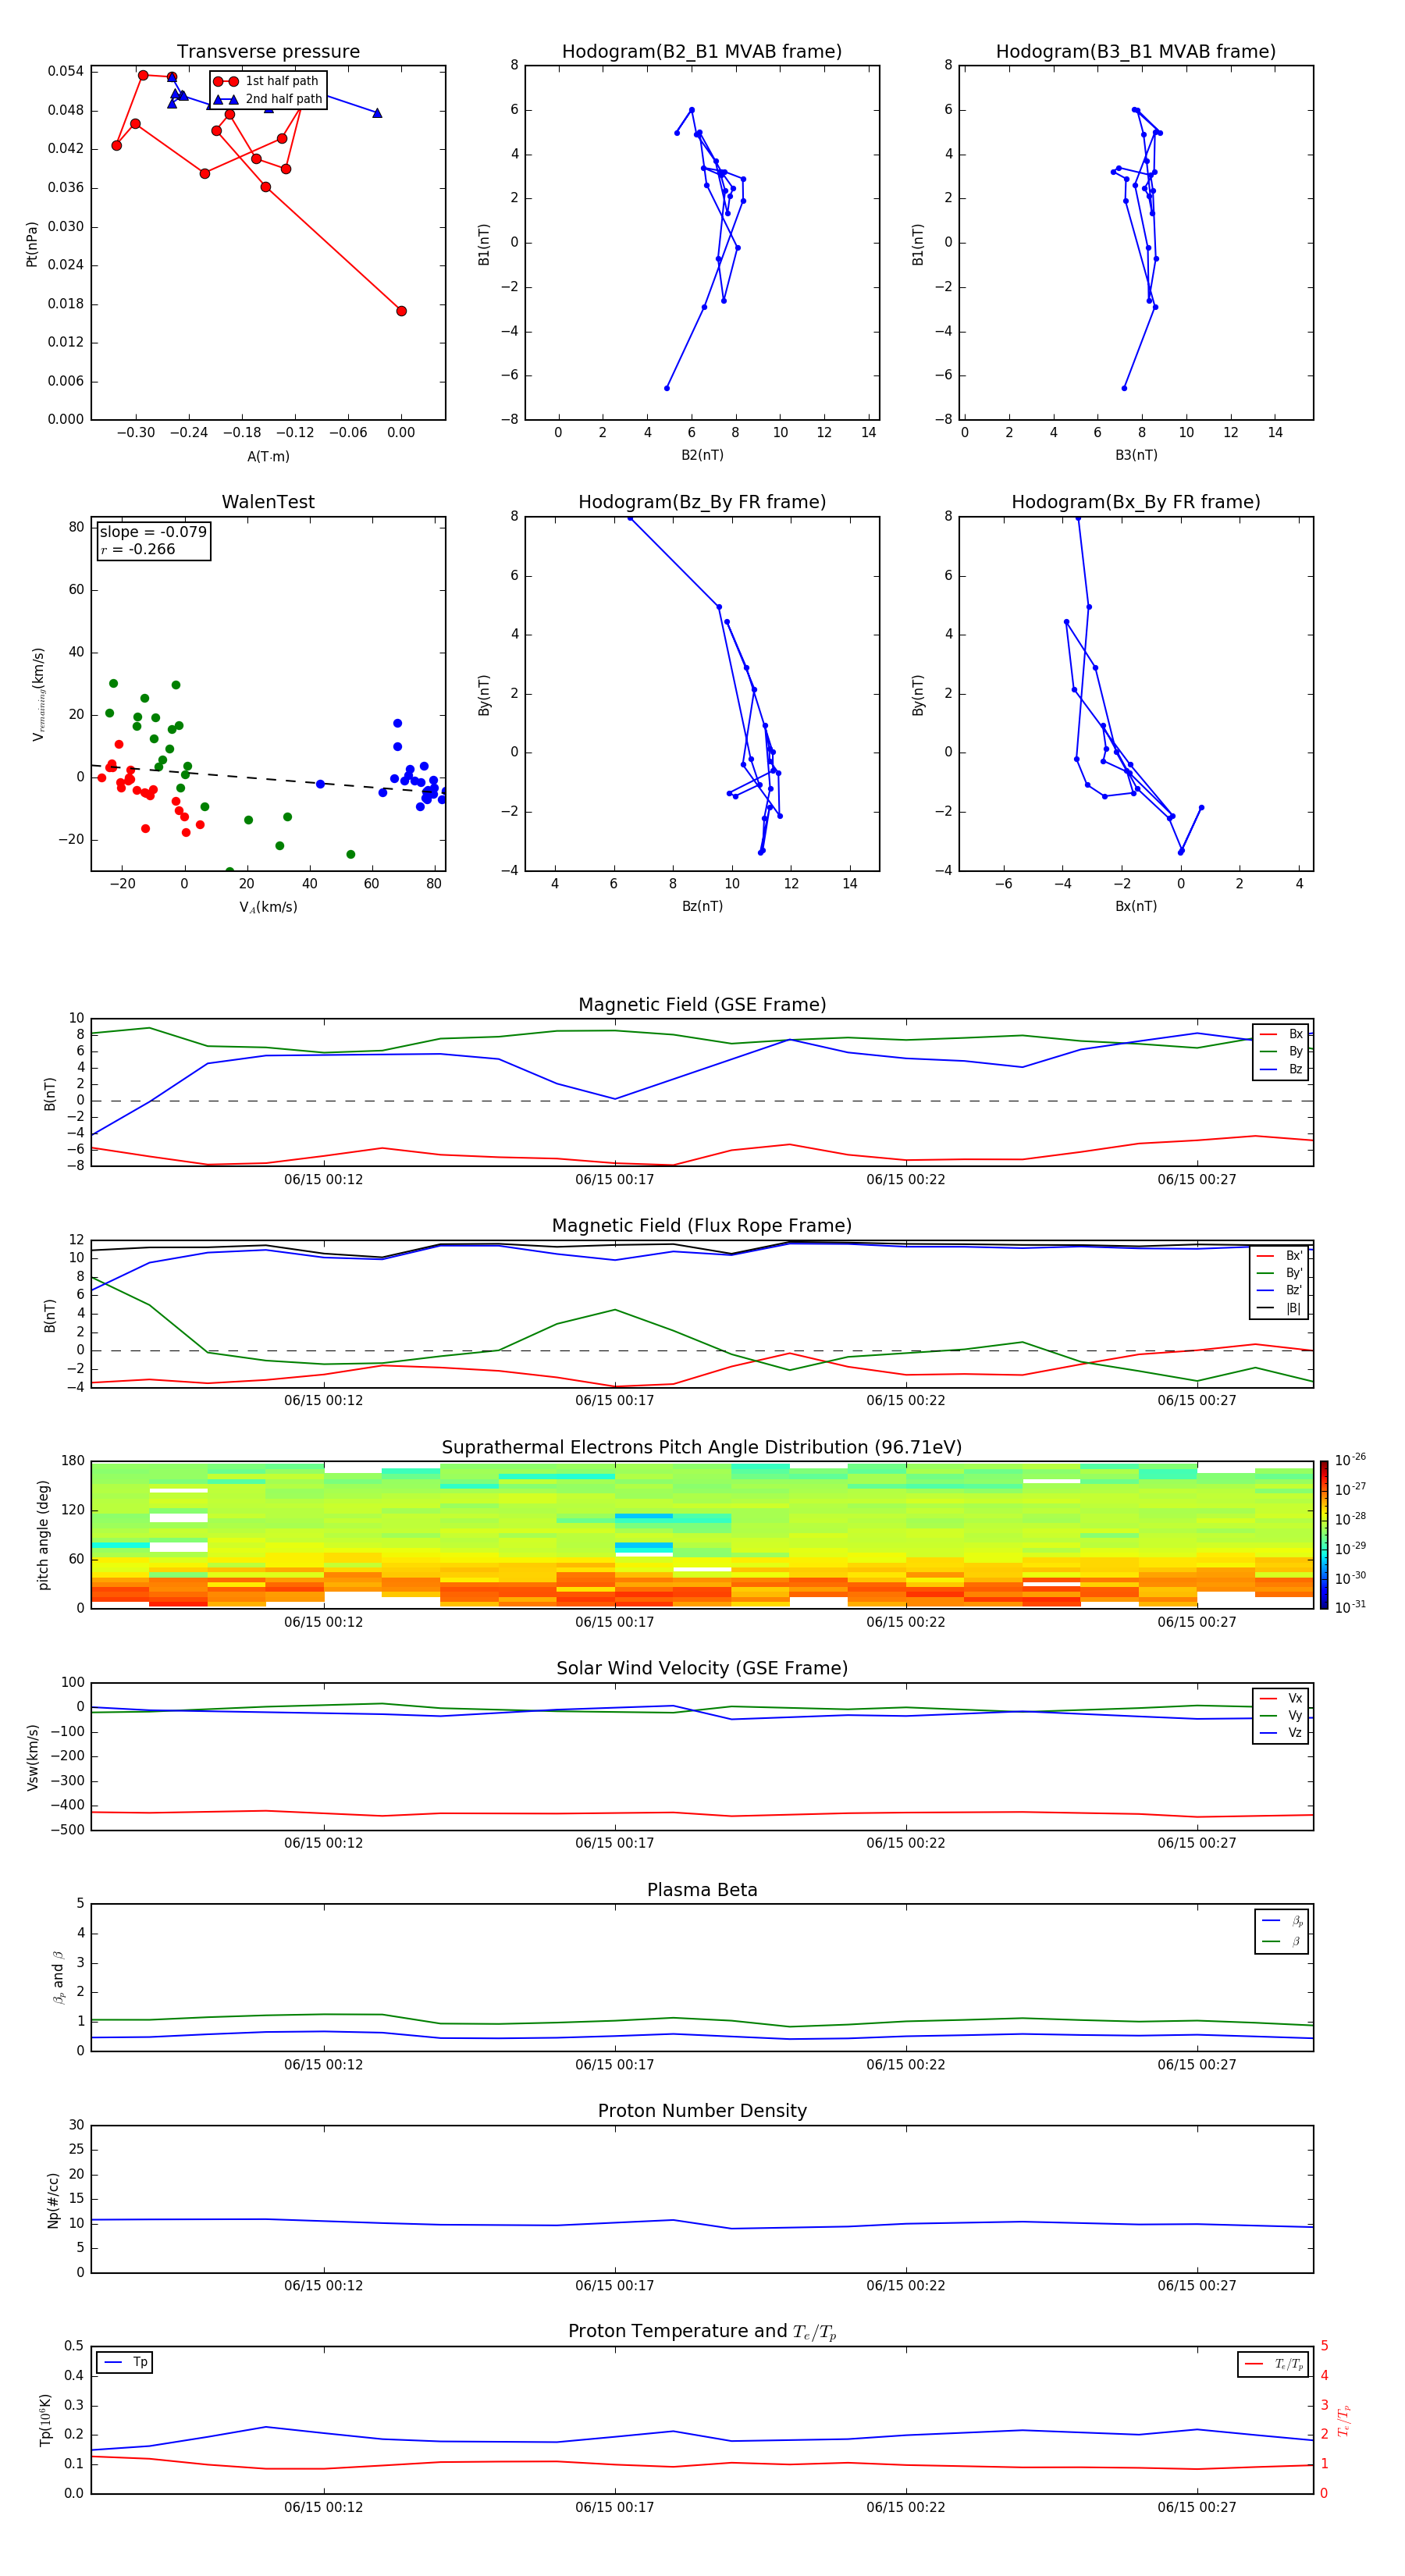Viewport: 1405px width, 2576px height.
Task: Click '06/15 00:27' tick in the proton temperature panel
Action: (1196, 2508)
